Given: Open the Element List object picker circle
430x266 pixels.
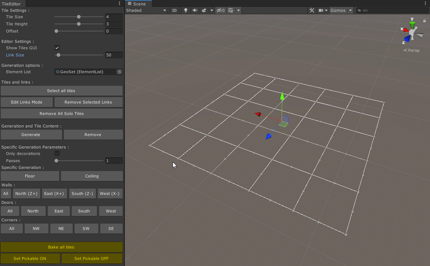Looking at the screenshot, I should click(119, 72).
